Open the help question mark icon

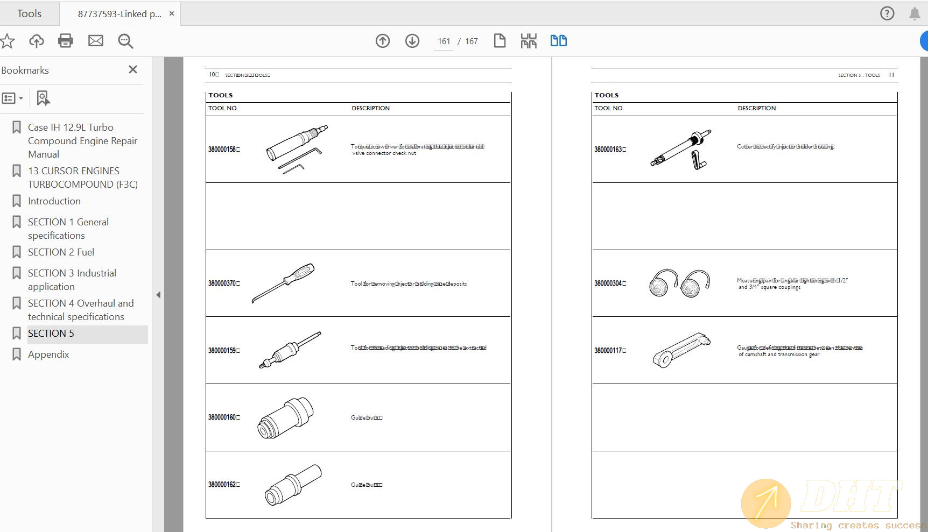(x=887, y=13)
